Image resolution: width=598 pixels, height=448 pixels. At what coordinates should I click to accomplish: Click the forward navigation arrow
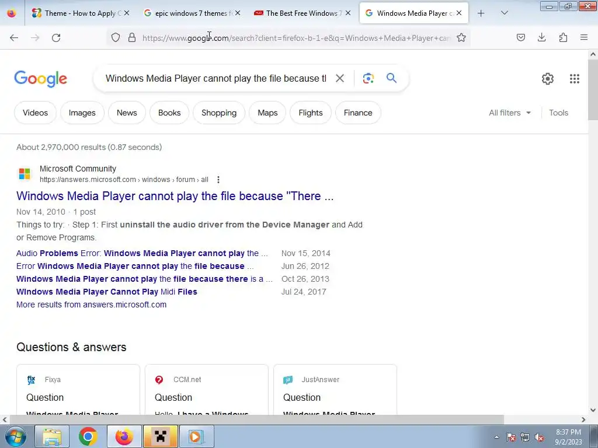(35, 38)
